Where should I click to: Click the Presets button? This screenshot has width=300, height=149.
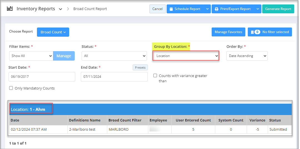click(x=140, y=68)
